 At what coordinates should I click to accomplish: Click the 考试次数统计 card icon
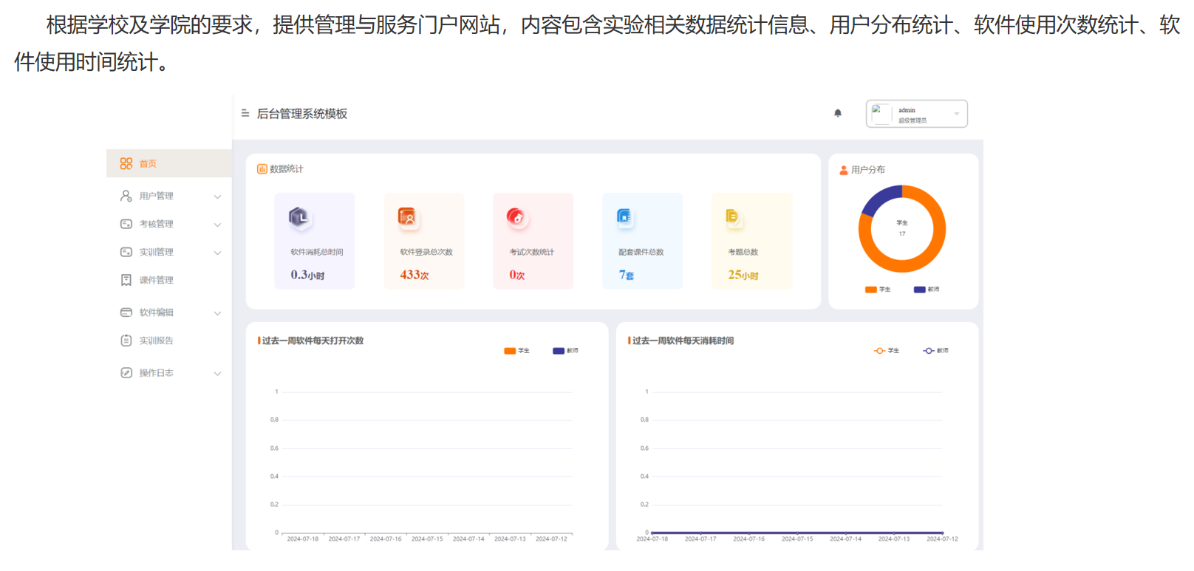click(516, 217)
